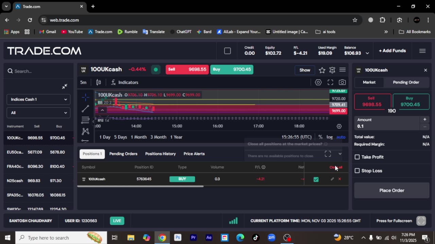The height and width of the screenshot is (244, 435).
Task: Click the P/L info icon in table header
Action: coord(263,167)
